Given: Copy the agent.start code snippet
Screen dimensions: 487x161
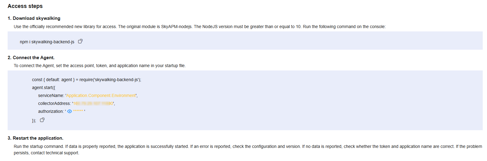Looking at the screenshot, I should coord(42,120).
